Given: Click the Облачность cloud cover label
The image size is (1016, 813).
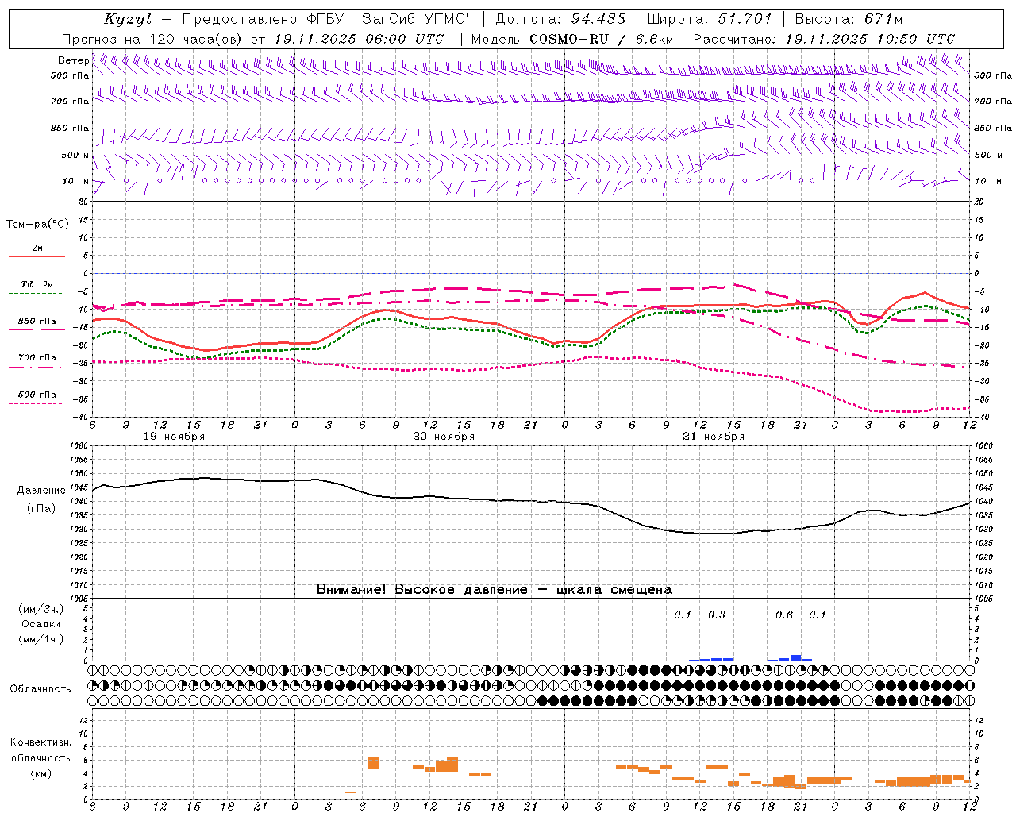Looking at the screenshot, I should pos(40,688).
